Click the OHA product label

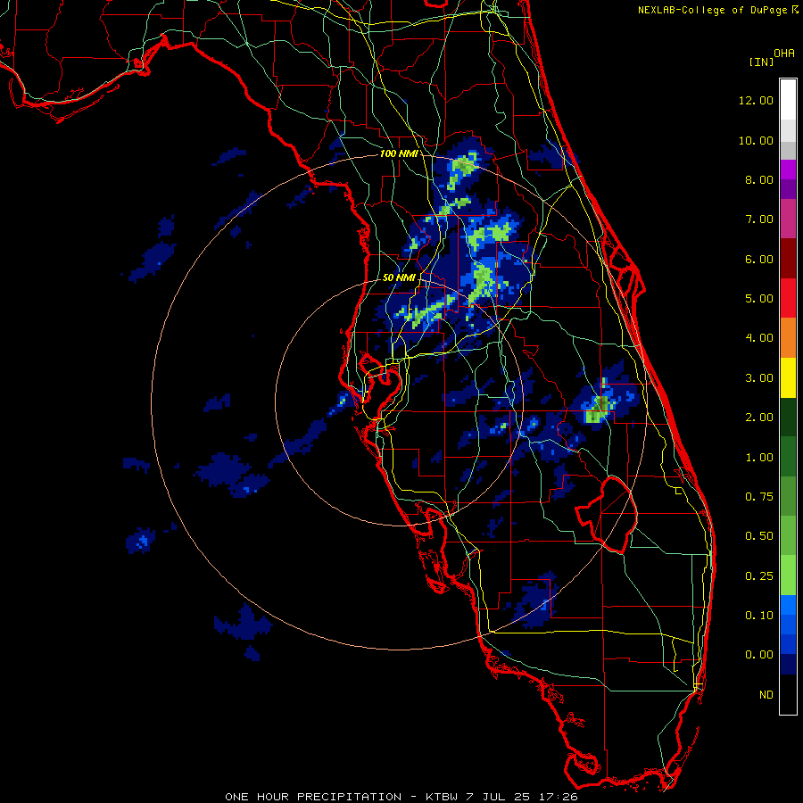pos(784,54)
